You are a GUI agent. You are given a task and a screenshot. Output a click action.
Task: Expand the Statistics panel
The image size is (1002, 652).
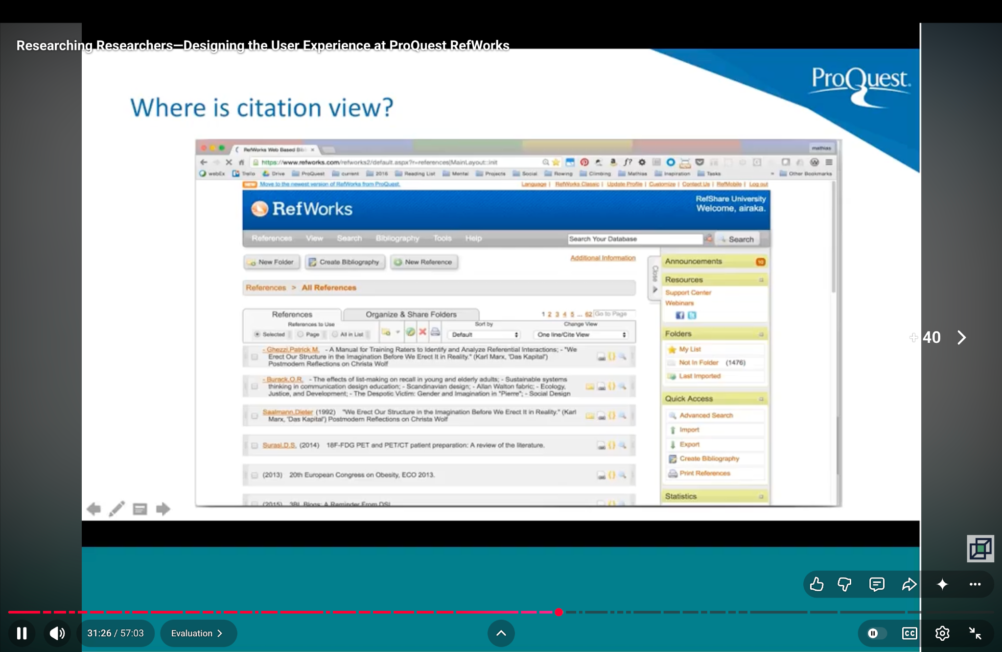pyautogui.click(x=761, y=496)
